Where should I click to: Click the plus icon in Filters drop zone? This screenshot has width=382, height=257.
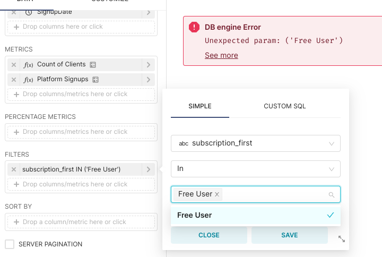(x=16, y=184)
